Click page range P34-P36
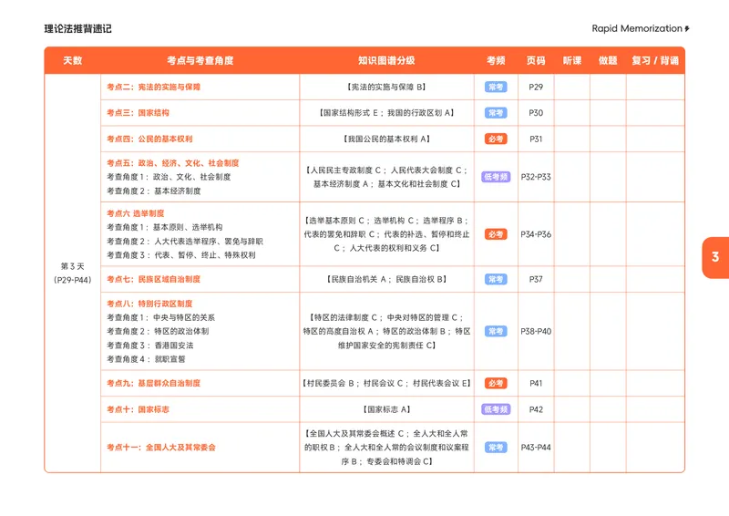729x516 pixels. [x=536, y=234]
